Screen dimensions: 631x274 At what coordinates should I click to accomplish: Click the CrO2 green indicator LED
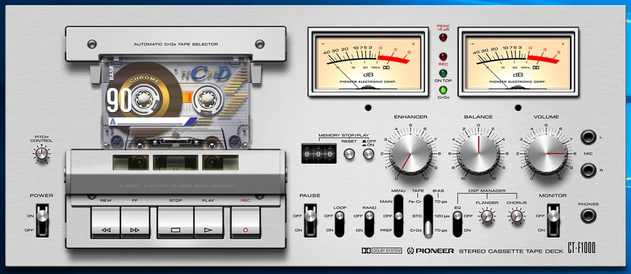[443, 90]
